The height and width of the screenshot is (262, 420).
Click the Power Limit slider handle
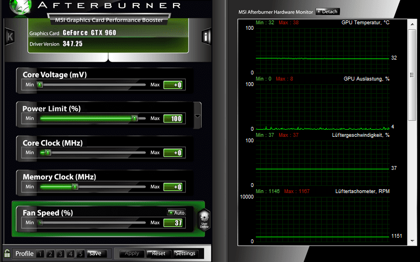135,118
